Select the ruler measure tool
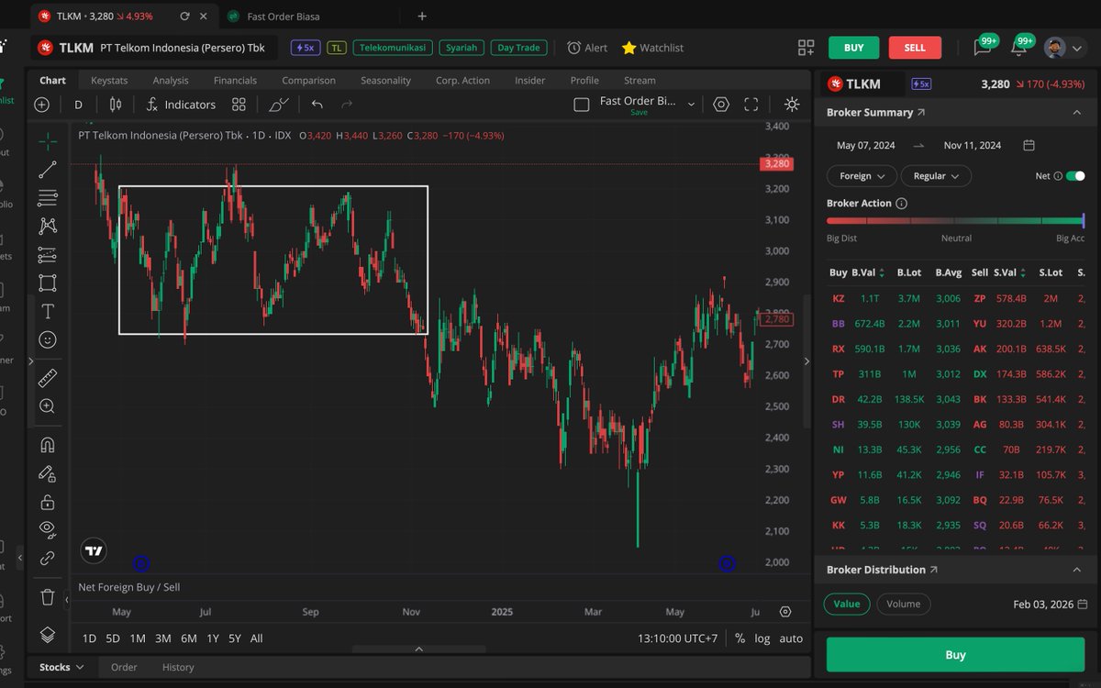 (48, 377)
